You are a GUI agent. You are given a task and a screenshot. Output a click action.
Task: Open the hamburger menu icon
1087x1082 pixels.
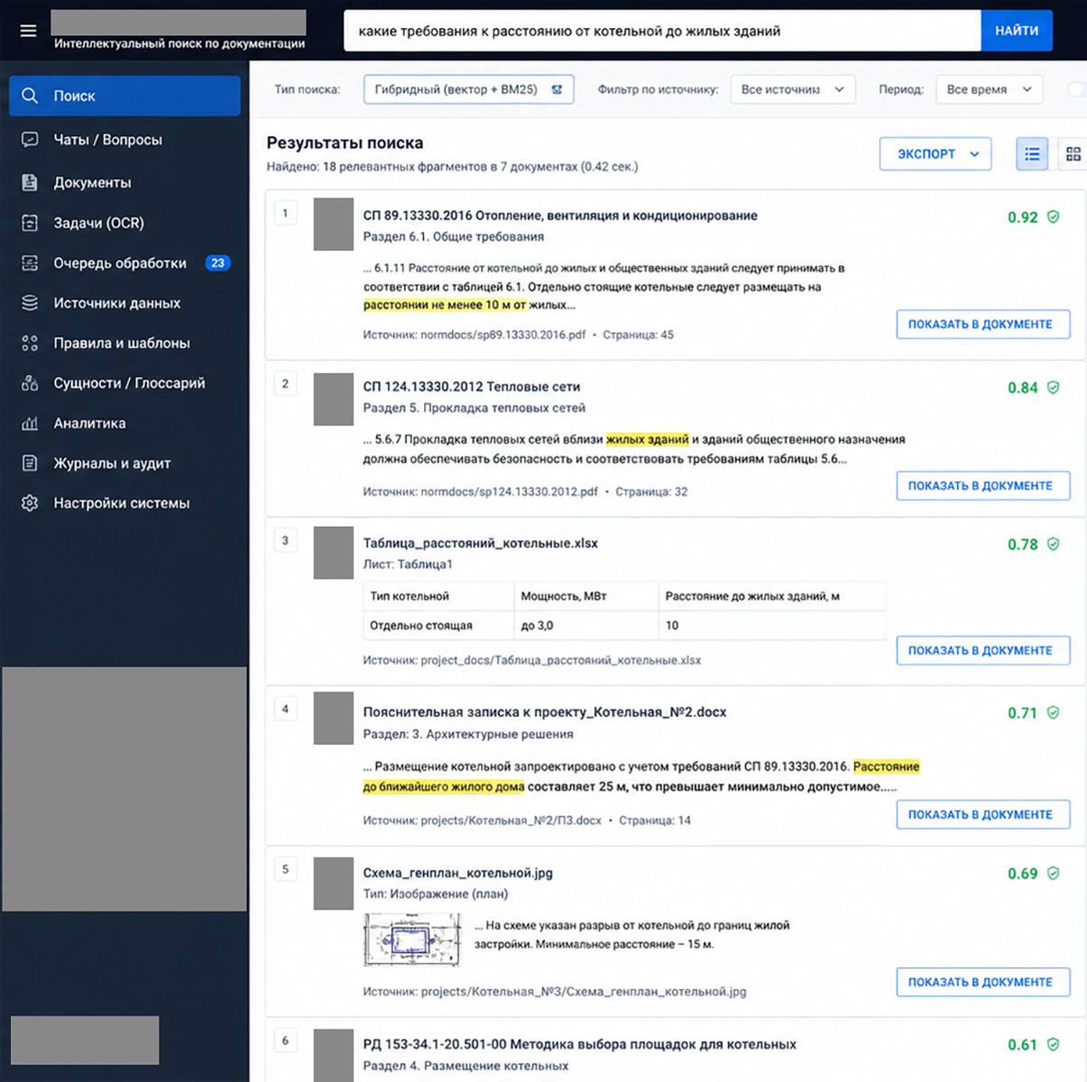[29, 31]
